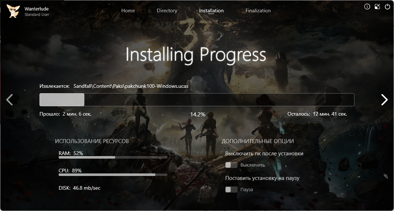Screen dimensions: 394x211
Task: Click the fox mascot avatar
Action: point(13,11)
